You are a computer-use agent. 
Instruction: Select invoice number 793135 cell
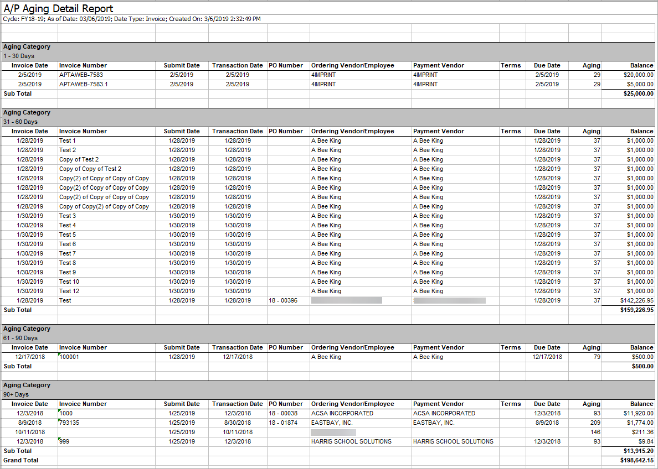point(69,423)
